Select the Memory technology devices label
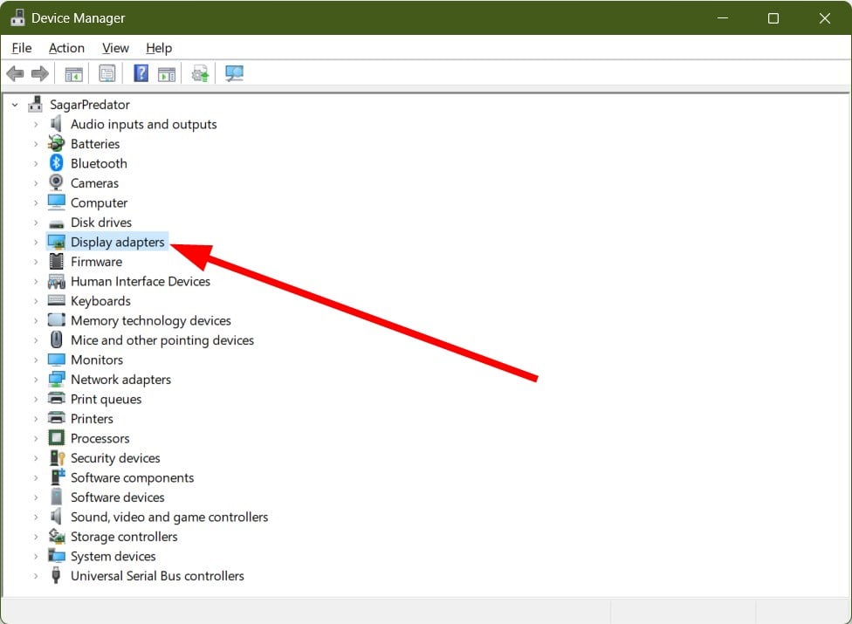 (150, 320)
